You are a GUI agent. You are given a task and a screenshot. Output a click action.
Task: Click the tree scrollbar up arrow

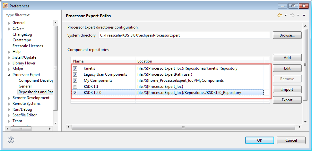click(x=56, y=22)
